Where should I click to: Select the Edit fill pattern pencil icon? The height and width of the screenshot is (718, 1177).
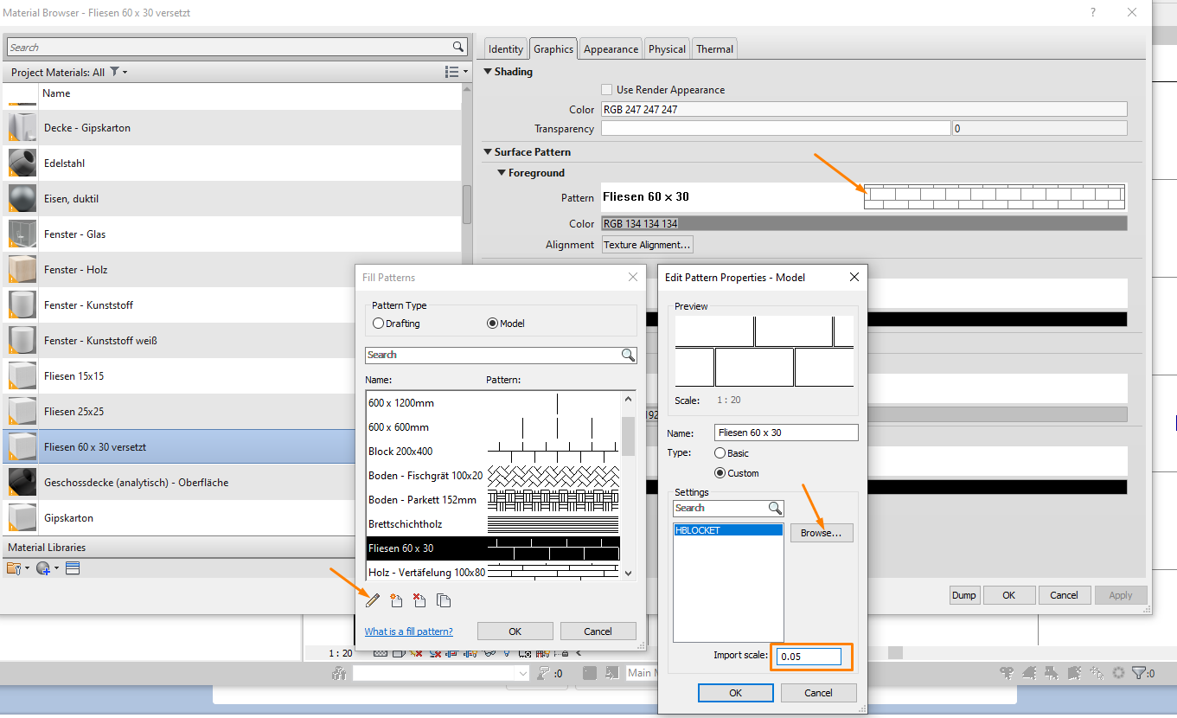coord(373,599)
